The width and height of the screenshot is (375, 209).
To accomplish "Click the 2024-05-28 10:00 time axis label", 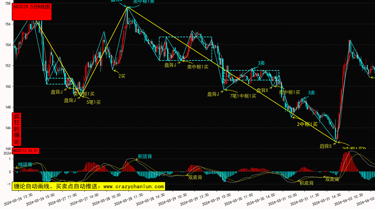I will click(x=106, y=200).
